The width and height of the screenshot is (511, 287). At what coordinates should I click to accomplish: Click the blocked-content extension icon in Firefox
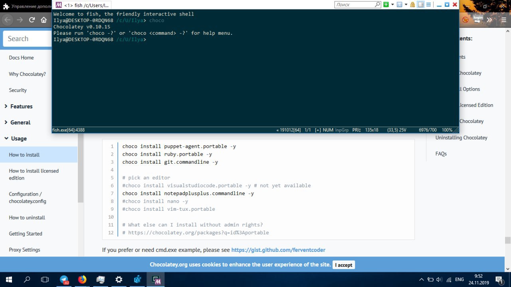[x=465, y=20]
